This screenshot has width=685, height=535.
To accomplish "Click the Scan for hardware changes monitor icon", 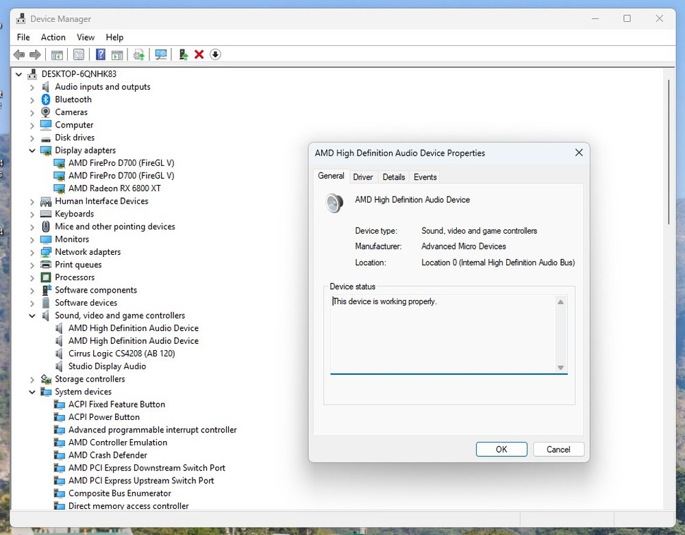I will (x=161, y=55).
